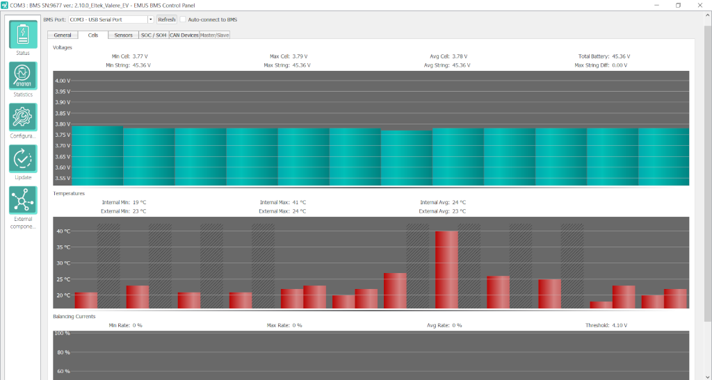Select the Cells tab
712x380 pixels.
click(x=93, y=35)
